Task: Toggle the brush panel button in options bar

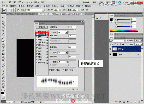Action: pos(18,10)
